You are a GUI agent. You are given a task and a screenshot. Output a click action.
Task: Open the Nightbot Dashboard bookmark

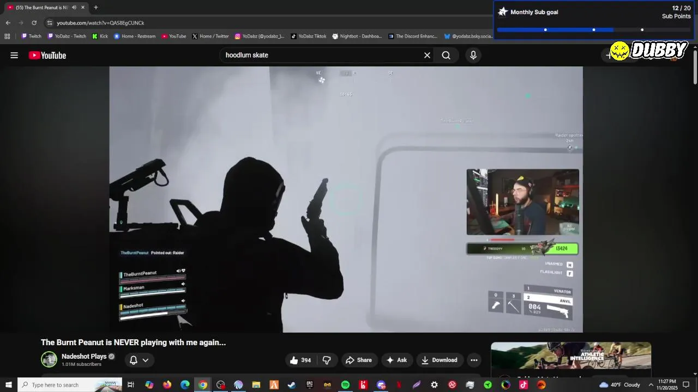pos(357,36)
